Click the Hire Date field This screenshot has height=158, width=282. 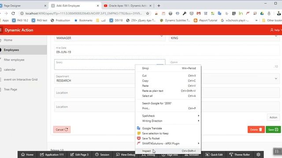[167, 50]
